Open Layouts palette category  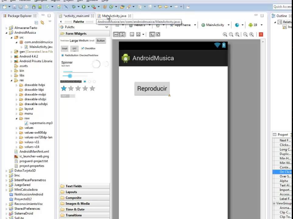point(85,192)
